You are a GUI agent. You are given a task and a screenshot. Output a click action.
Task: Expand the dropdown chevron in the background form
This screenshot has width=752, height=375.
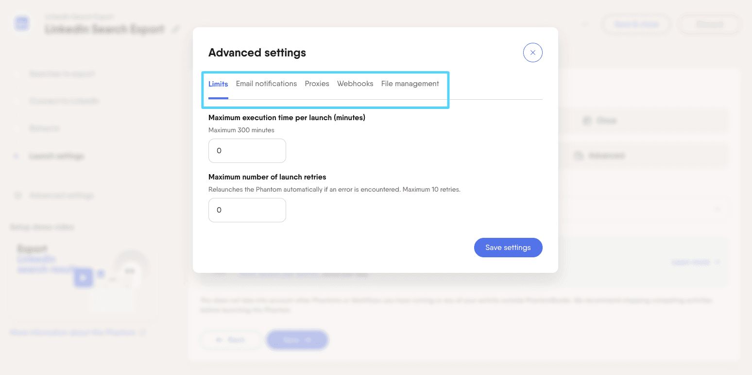point(718,210)
